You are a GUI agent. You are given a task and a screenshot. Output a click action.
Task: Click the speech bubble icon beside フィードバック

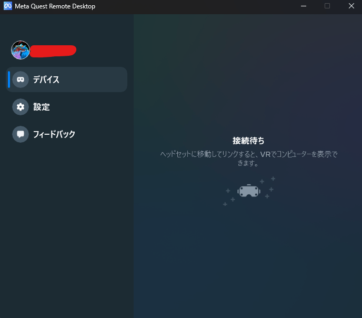(x=21, y=134)
